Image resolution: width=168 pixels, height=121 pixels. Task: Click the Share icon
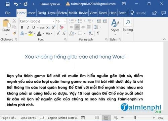(x=155, y=13)
